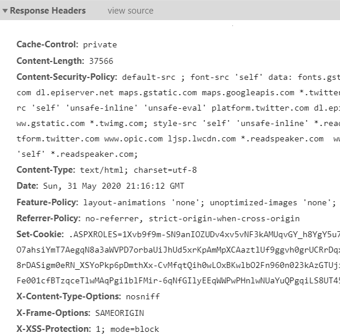Image resolution: width=340 pixels, height=336 pixels.
Task: Click the private cache-control value
Action: [100, 45]
